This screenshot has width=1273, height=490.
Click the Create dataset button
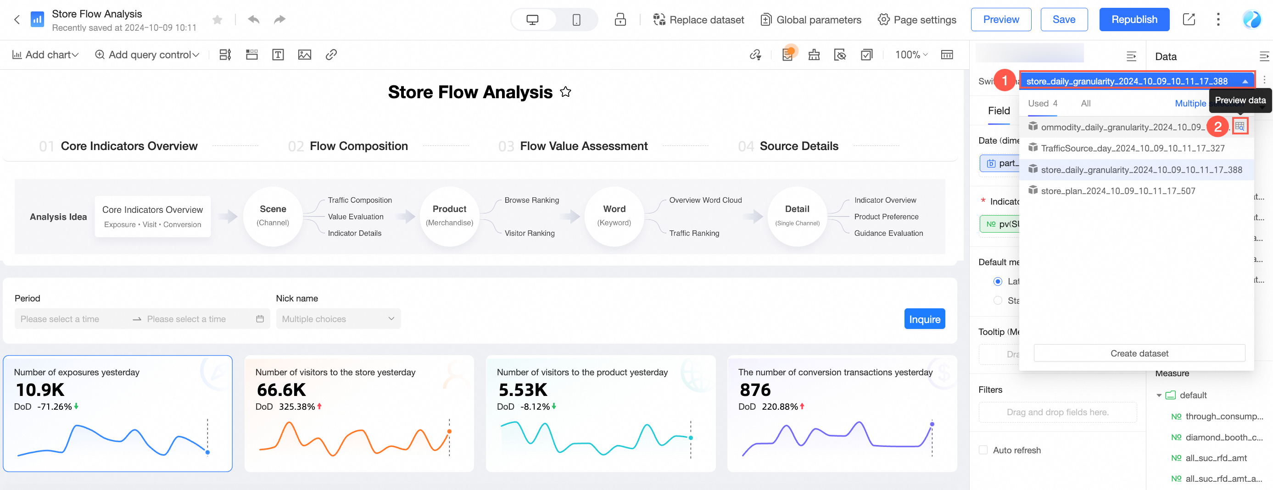1139,353
